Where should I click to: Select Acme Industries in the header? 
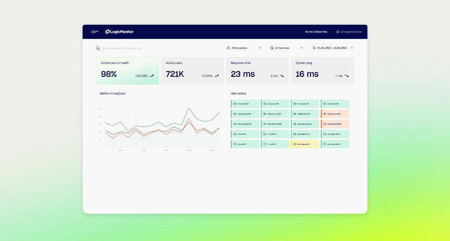pyautogui.click(x=316, y=32)
